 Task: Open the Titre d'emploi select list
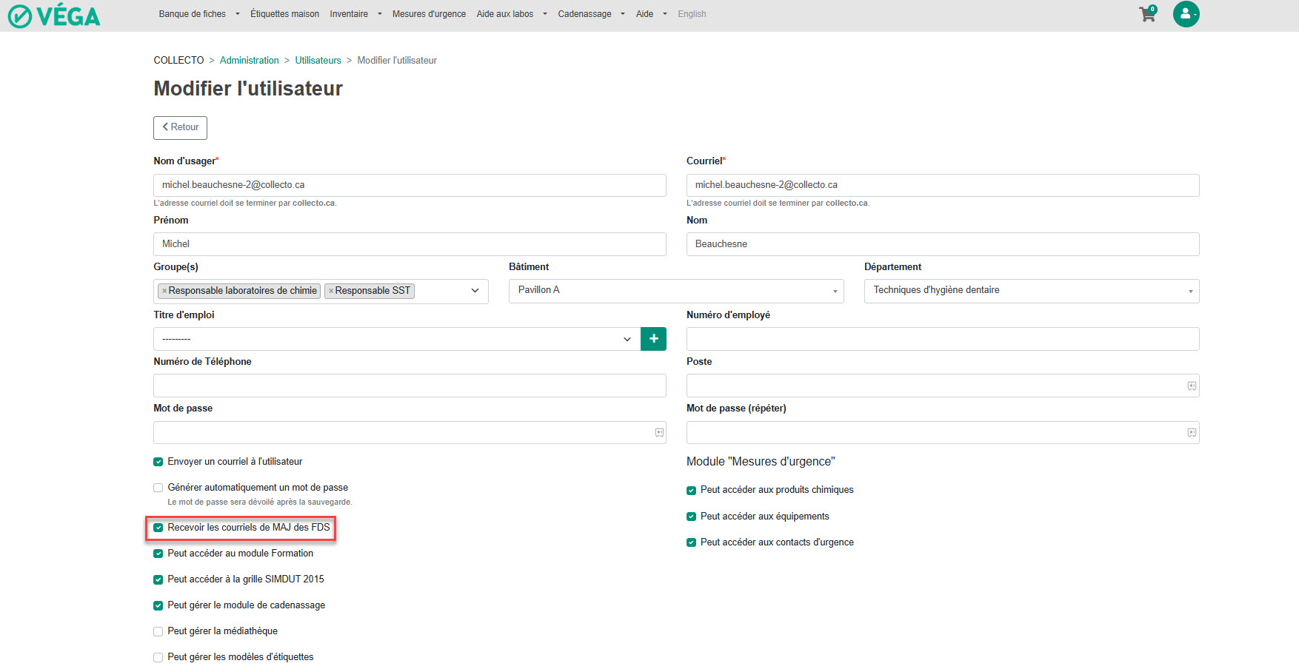(x=396, y=339)
